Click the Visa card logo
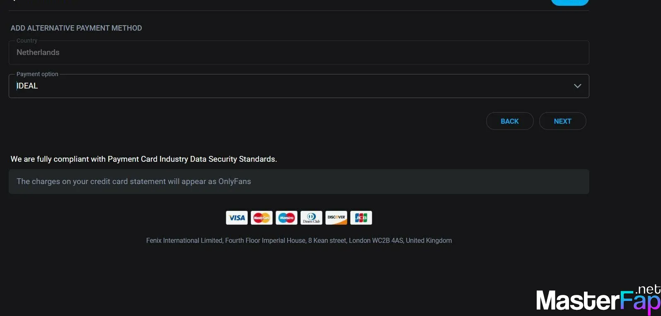Viewport: 661px width, 316px height. (x=237, y=218)
